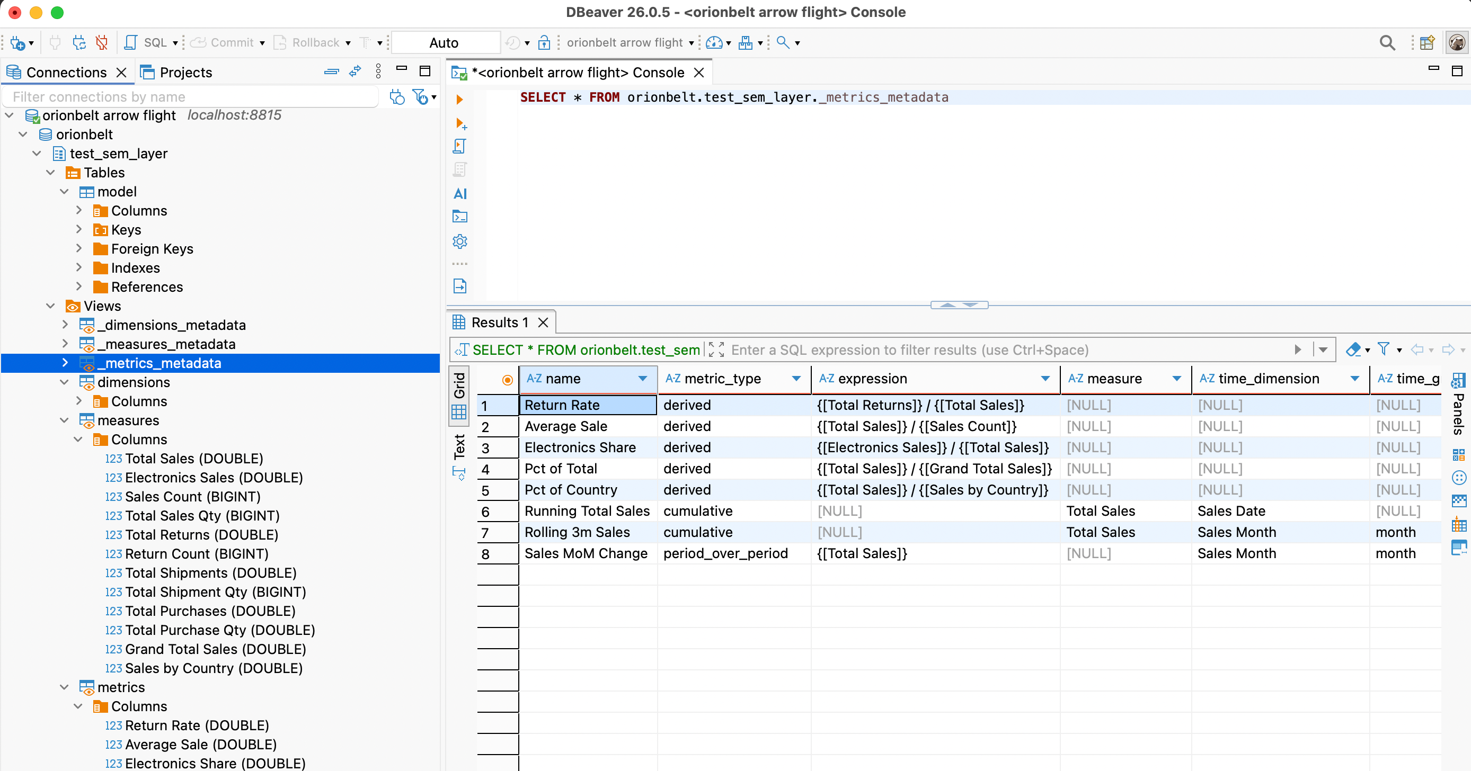Toggle the orange record mode icon in the grid header
The height and width of the screenshot is (771, 1471).
507,380
